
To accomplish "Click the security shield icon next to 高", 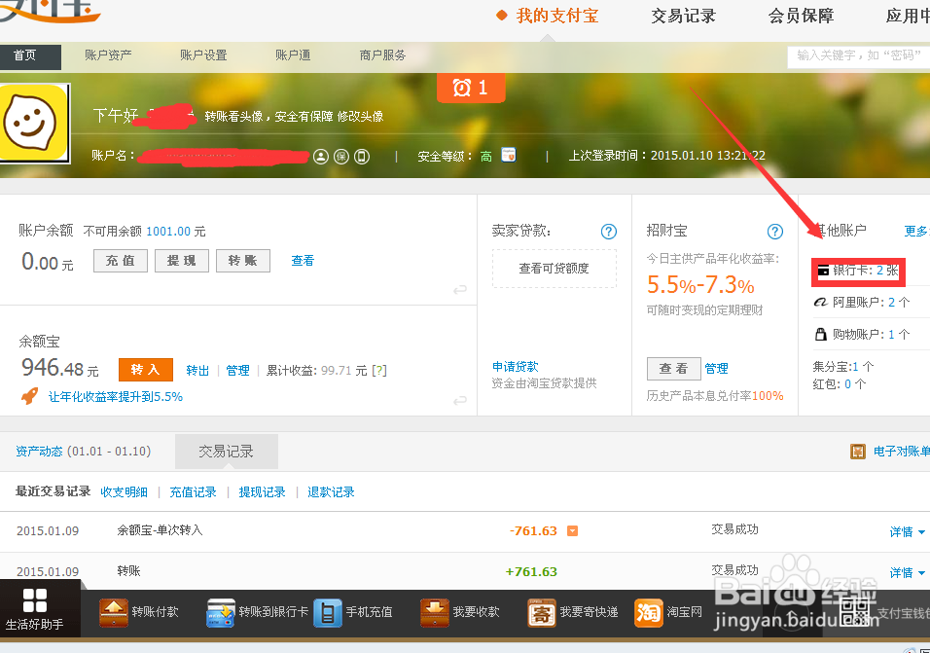I will (509, 155).
